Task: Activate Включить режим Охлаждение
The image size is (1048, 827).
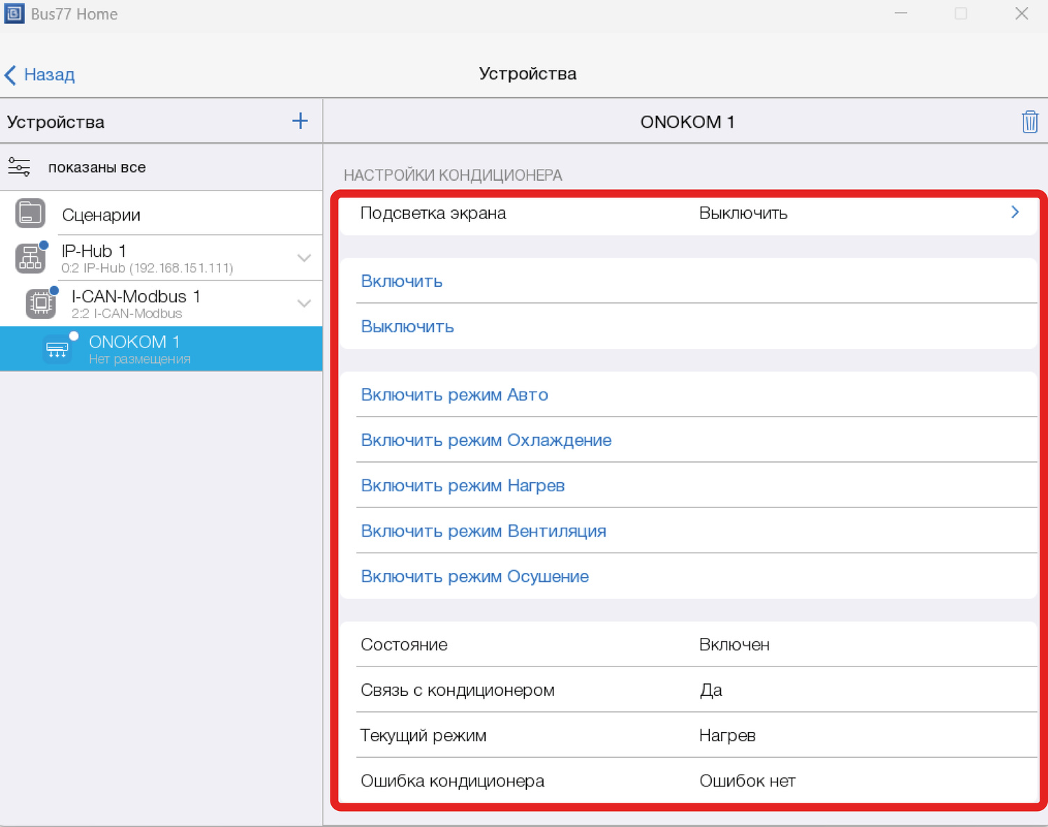Action: click(x=486, y=440)
